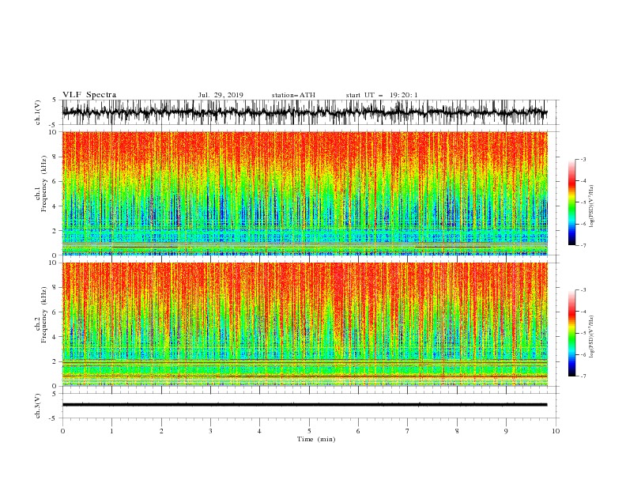Viewport: 626px width, 484px height.
Task: Click the ch.1 spectrogram color scale bar
Action: click(x=571, y=202)
